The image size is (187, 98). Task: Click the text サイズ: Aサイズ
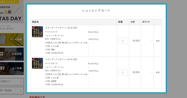click(51, 32)
